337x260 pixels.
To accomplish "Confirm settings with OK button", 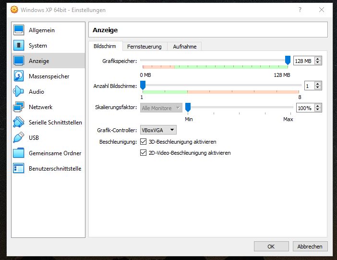I will coord(271,247).
